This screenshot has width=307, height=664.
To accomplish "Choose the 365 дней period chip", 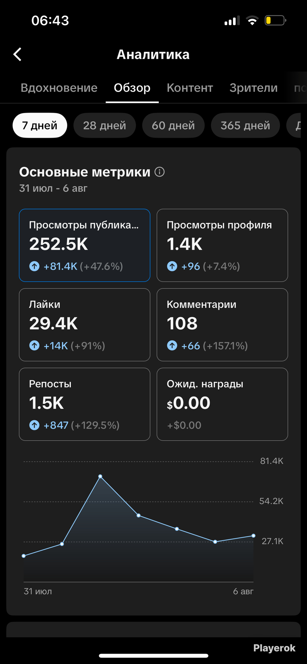I will click(x=245, y=125).
